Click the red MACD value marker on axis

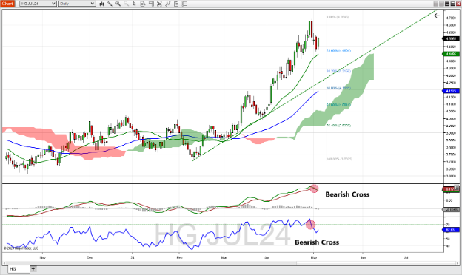tap(449, 189)
